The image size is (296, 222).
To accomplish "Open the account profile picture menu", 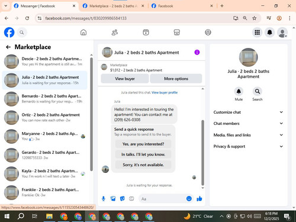I will 282,33.
